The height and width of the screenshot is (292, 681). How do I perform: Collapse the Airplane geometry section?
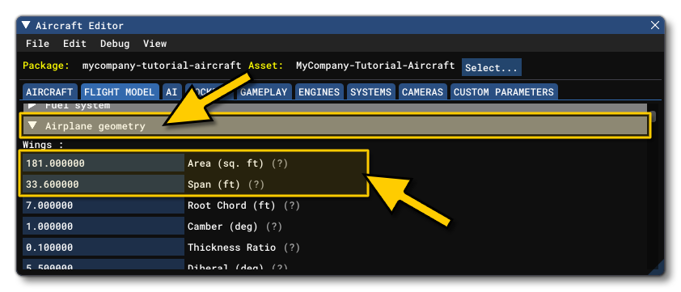tap(336, 126)
